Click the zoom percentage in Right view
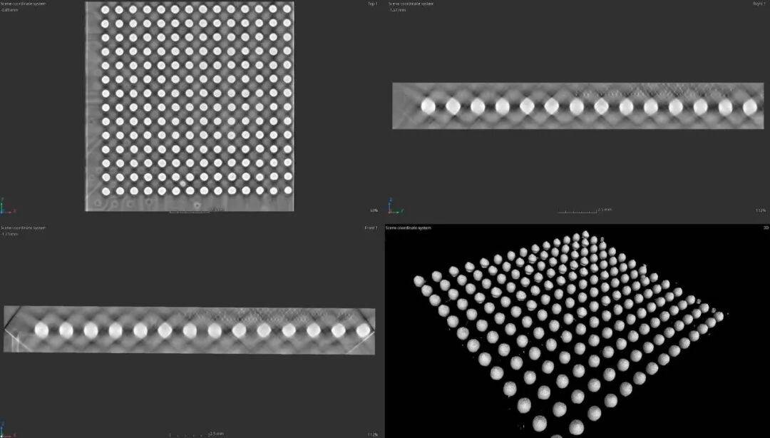Viewport: 770px width, 438px height. (x=760, y=210)
